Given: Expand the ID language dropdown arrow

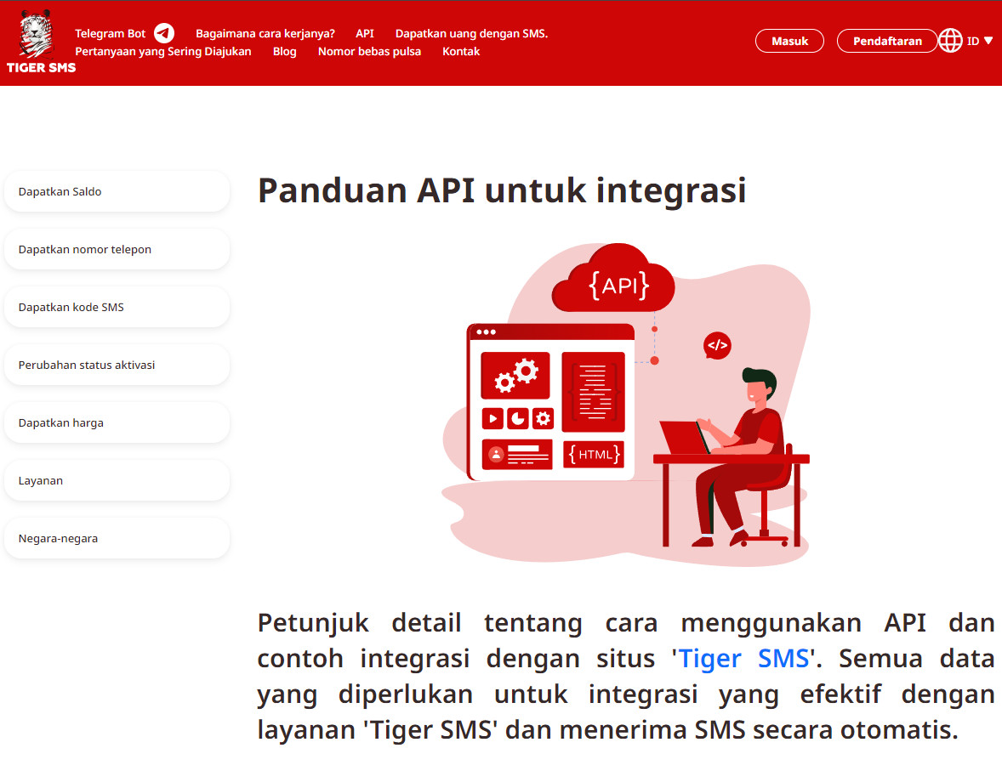Looking at the screenshot, I should click(988, 41).
